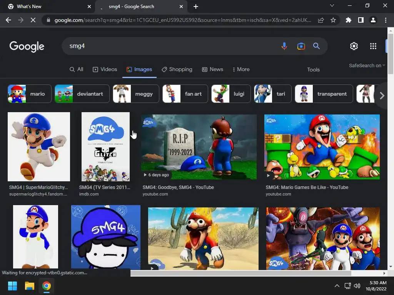
Task: Filter images by tari chip
Action: [273, 94]
